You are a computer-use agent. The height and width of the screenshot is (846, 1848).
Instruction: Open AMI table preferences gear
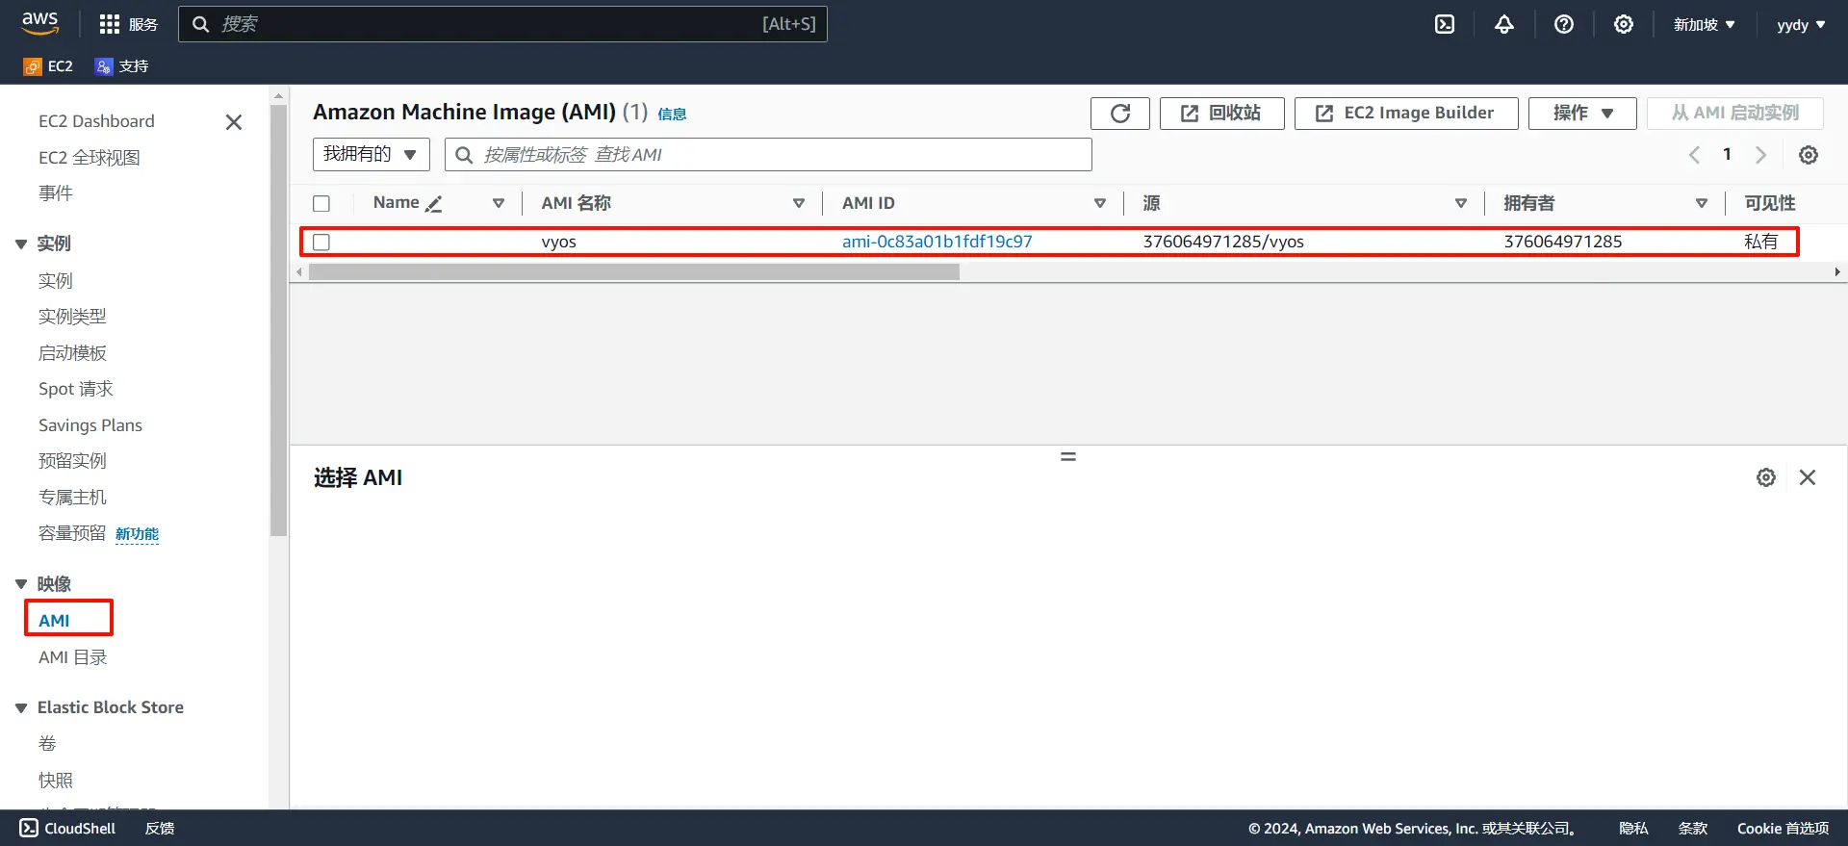[x=1809, y=155]
